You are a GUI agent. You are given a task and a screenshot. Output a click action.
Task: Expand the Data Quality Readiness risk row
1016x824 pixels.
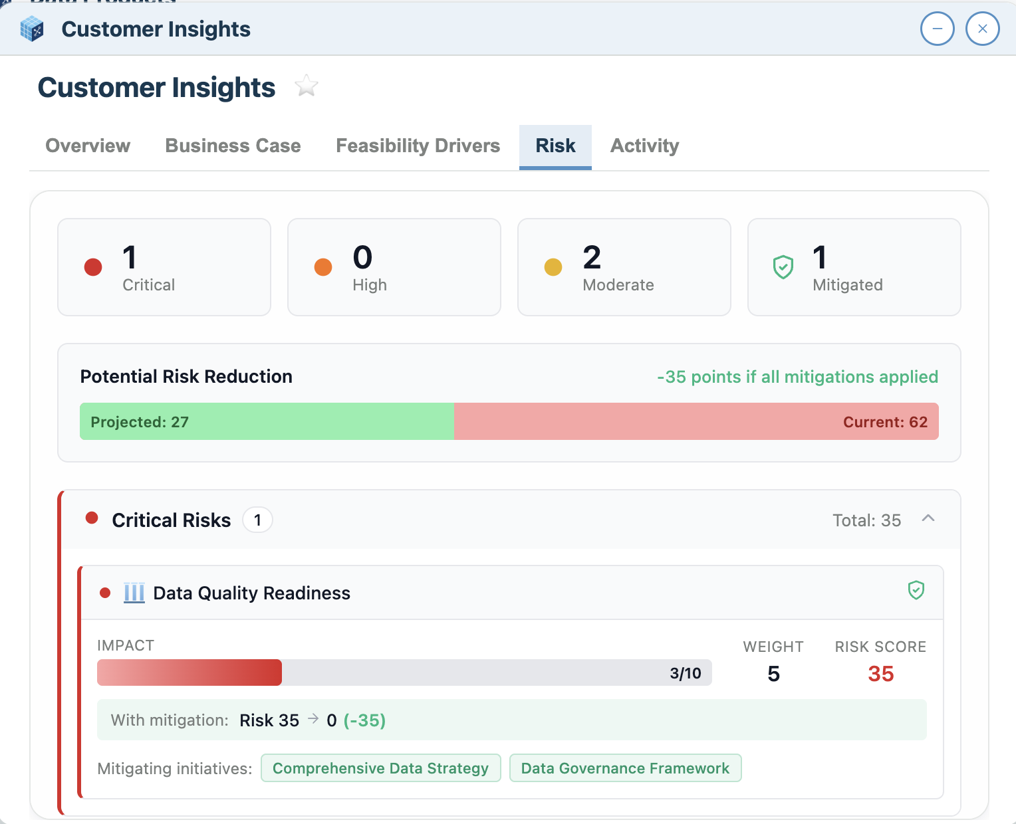pos(251,593)
